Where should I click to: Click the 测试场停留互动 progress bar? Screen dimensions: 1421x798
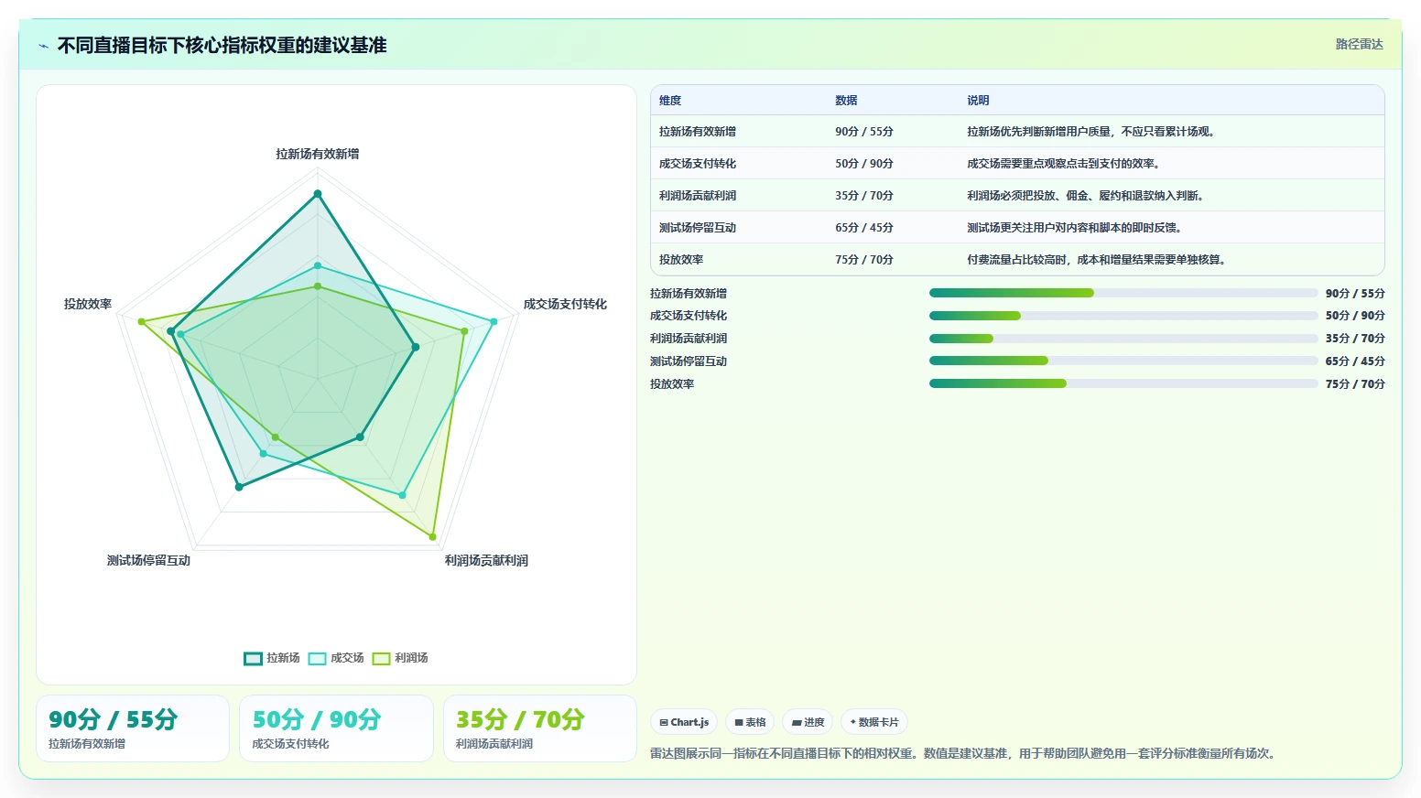tap(1123, 361)
